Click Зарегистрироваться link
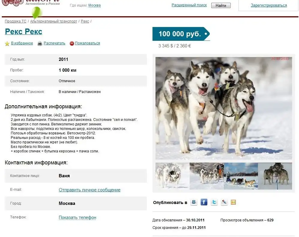 (x=269, y=5)
